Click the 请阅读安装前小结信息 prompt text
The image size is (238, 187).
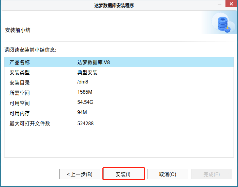tap(31, 50)
